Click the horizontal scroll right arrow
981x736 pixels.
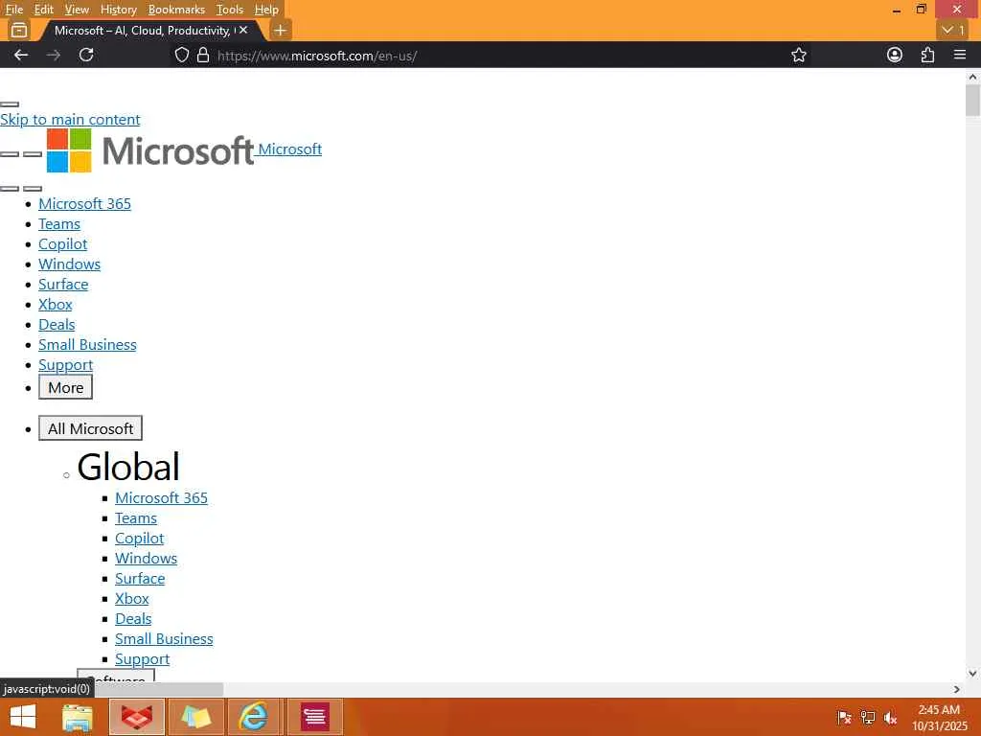pyautogui.click(x=957, y=689)
